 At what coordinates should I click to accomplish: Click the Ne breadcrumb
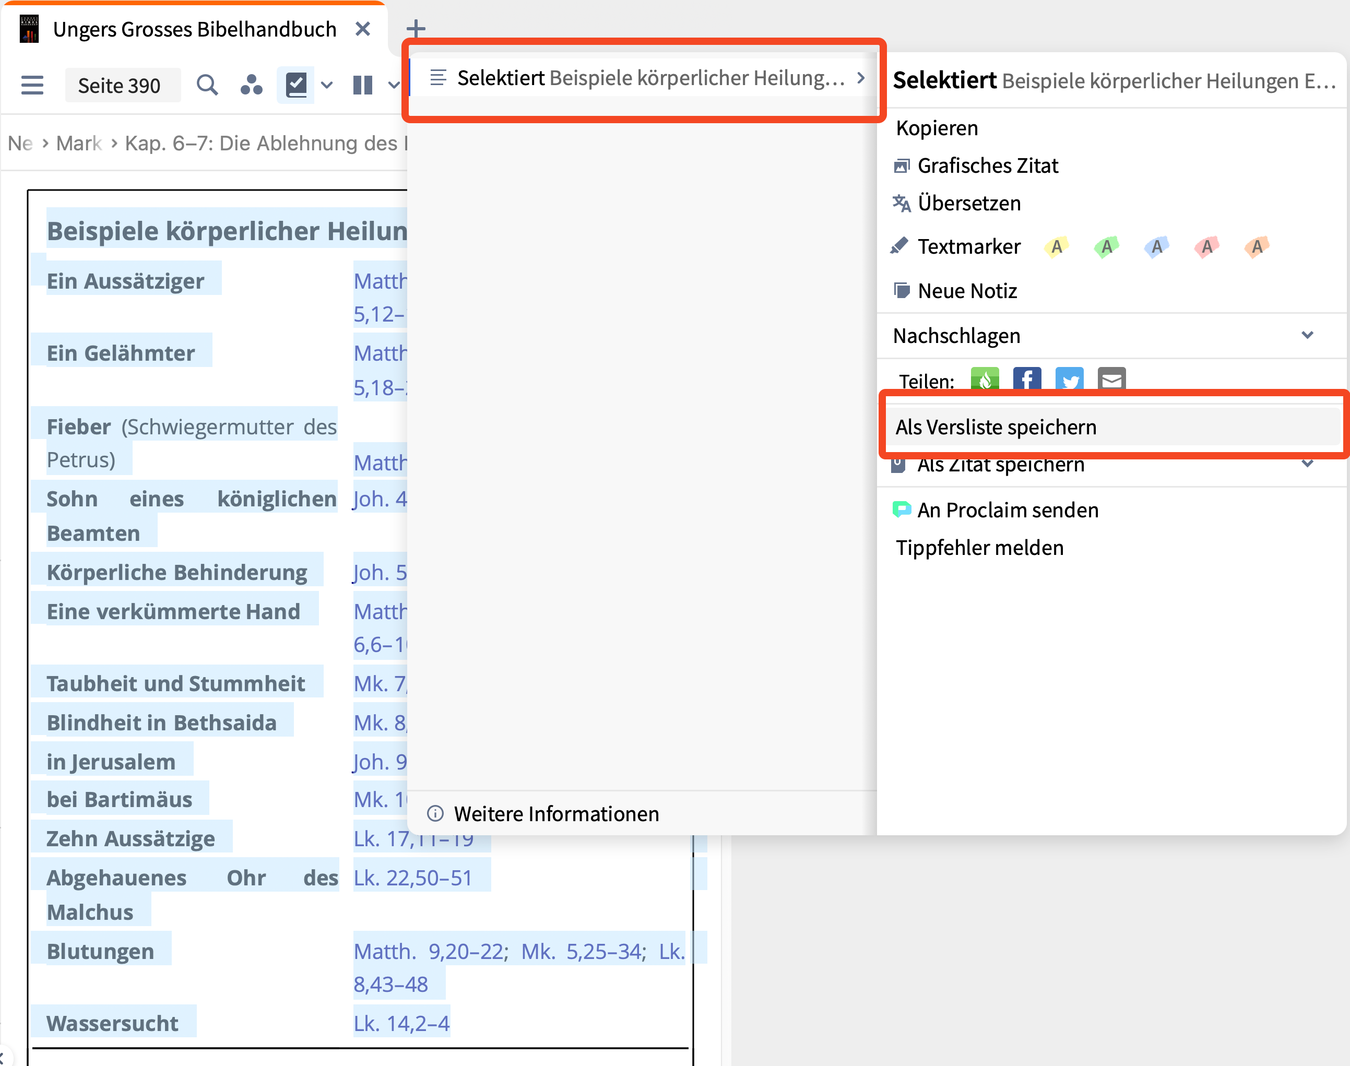(x=20, y=143)
